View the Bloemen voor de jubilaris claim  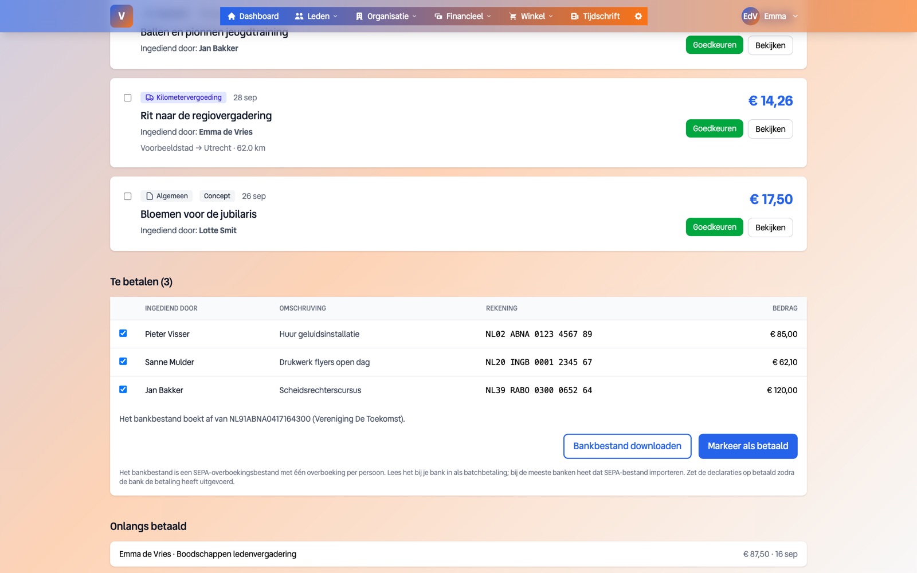[x=770, y=227]
